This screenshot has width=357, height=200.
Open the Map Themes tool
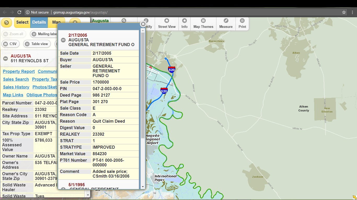coord(203,23)
